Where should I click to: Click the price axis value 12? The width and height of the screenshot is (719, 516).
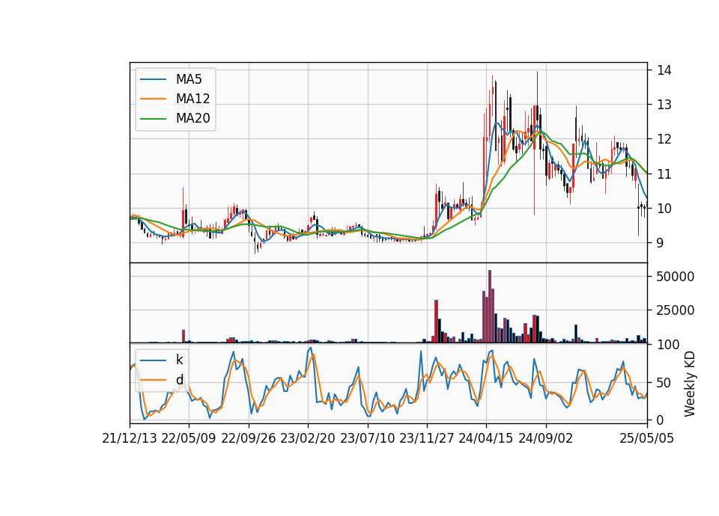coord(664,139)
